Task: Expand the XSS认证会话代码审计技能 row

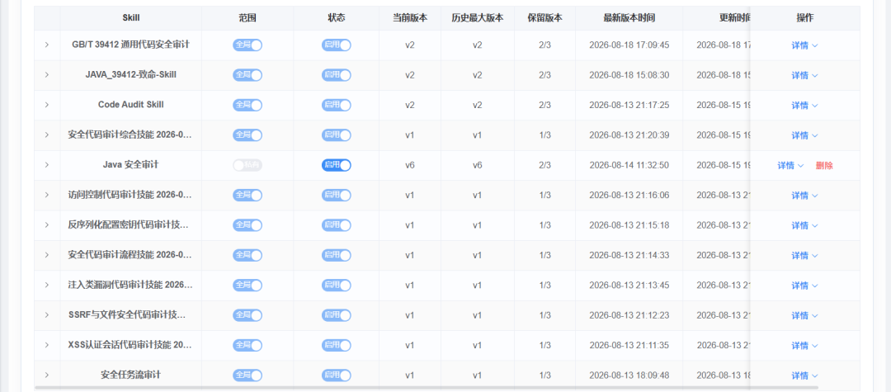Action: click(x=46, y=345)
